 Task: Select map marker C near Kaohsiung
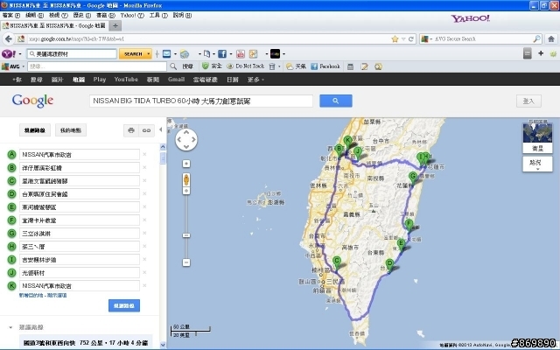(336, 262)
